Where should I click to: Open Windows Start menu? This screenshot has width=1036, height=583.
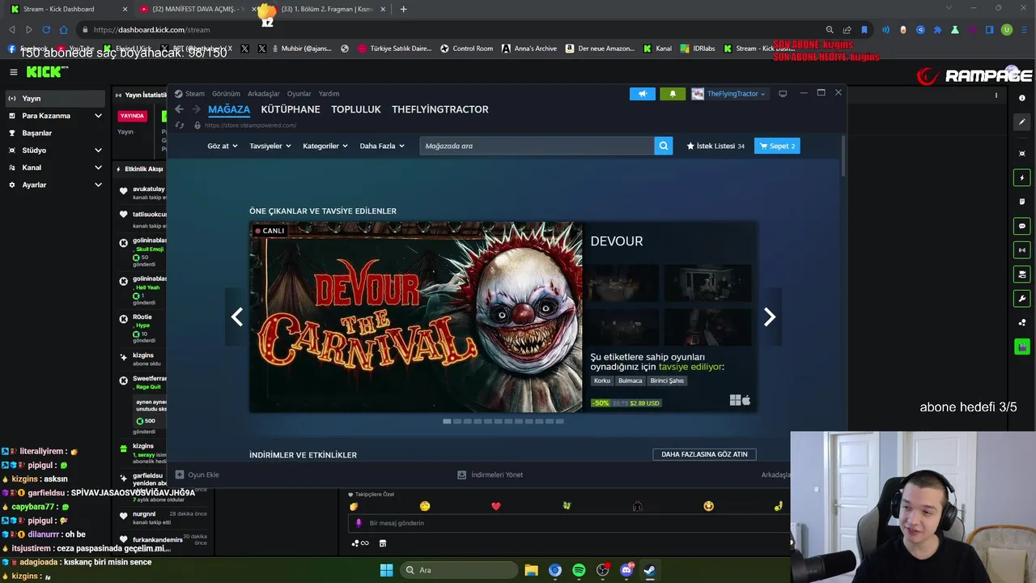tap(386, 570)
